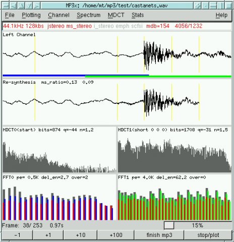The height and width of the screenshot is (242, 234).
Task: Click the left-arrow icon in title bar
Action: pos(13,6)
